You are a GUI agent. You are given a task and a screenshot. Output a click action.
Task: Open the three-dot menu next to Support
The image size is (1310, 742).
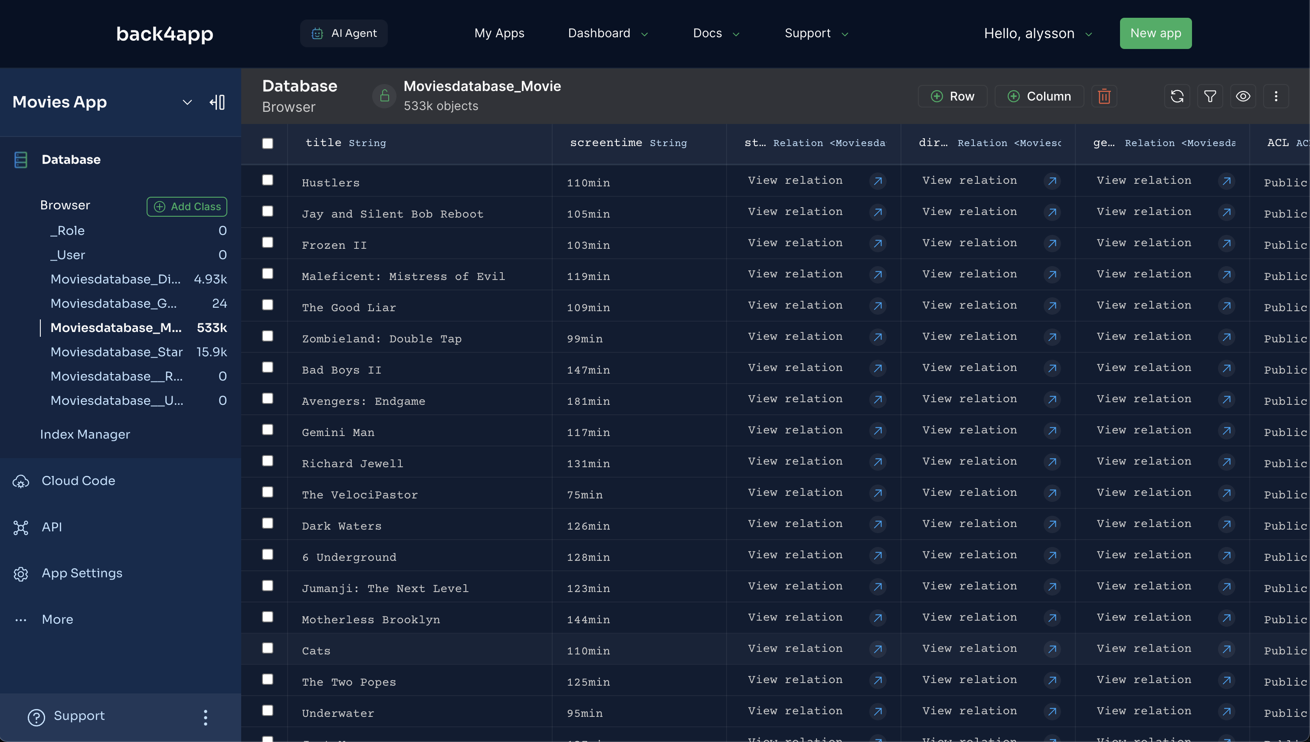[206, 717]
